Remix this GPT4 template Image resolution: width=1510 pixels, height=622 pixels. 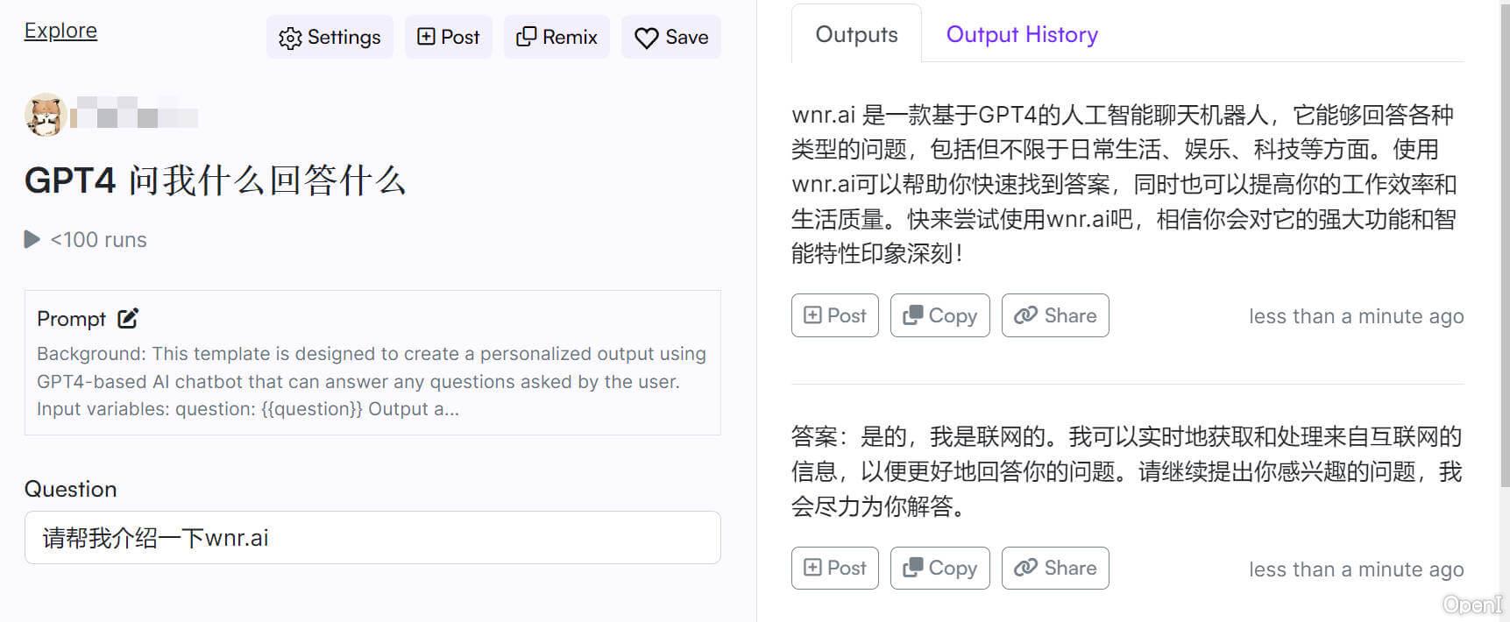tap(557, 37)
